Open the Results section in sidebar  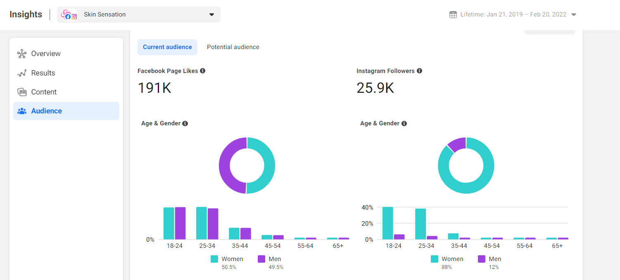(x=43, y=73)
